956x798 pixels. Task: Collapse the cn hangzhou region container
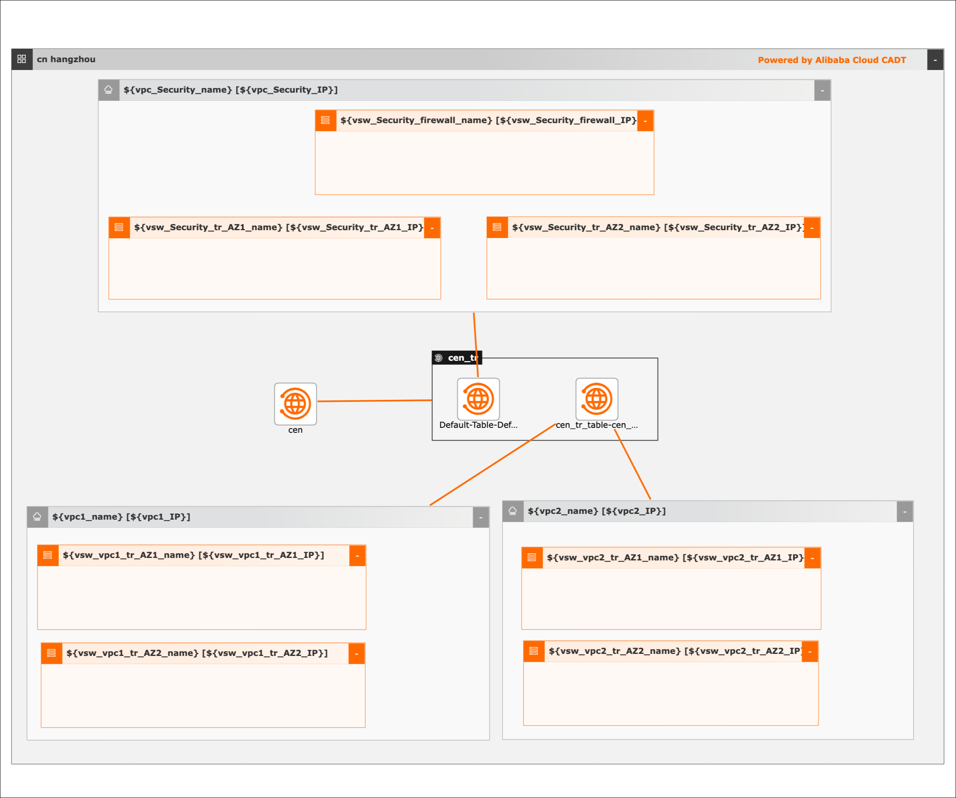coord(935,60)
